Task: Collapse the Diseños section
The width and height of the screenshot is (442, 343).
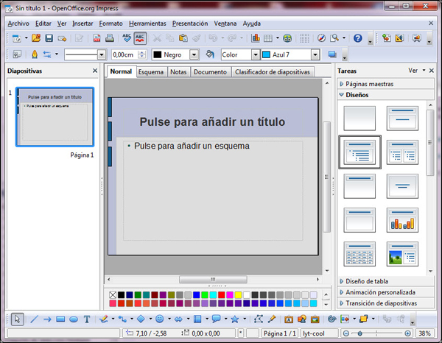Action: tap(385, 95)
